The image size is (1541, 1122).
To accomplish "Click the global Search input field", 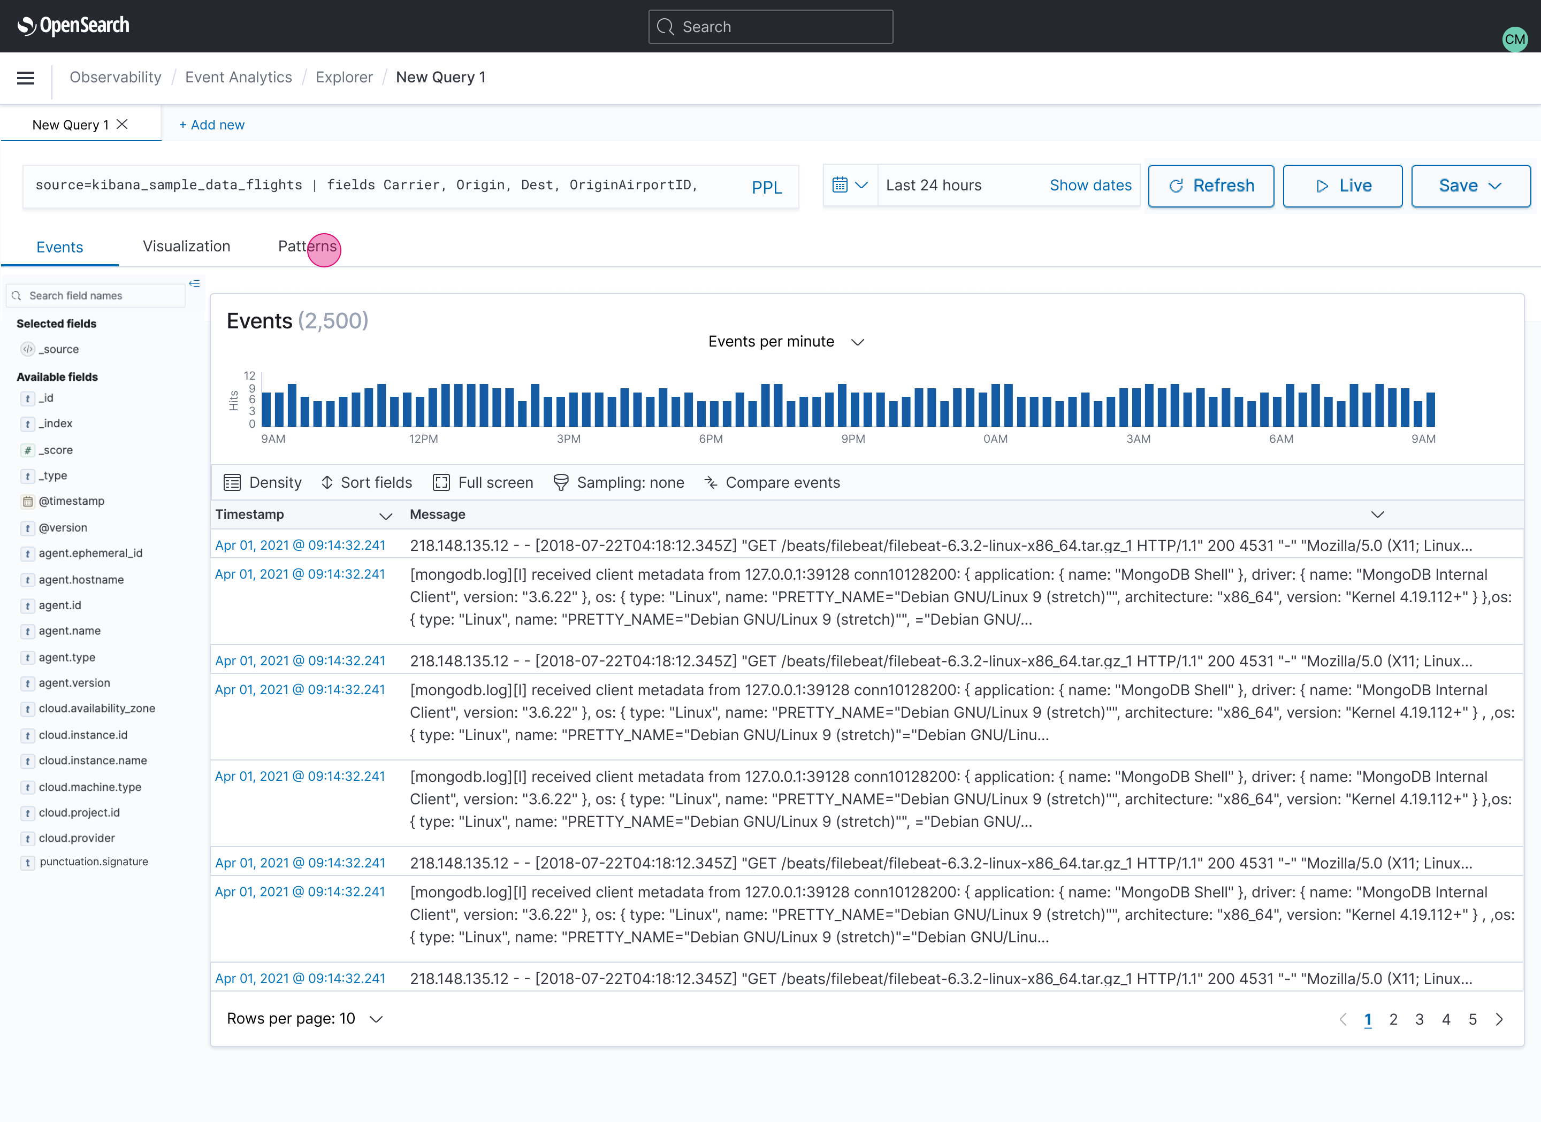I will pyautogui.click(x=770, y=27).
